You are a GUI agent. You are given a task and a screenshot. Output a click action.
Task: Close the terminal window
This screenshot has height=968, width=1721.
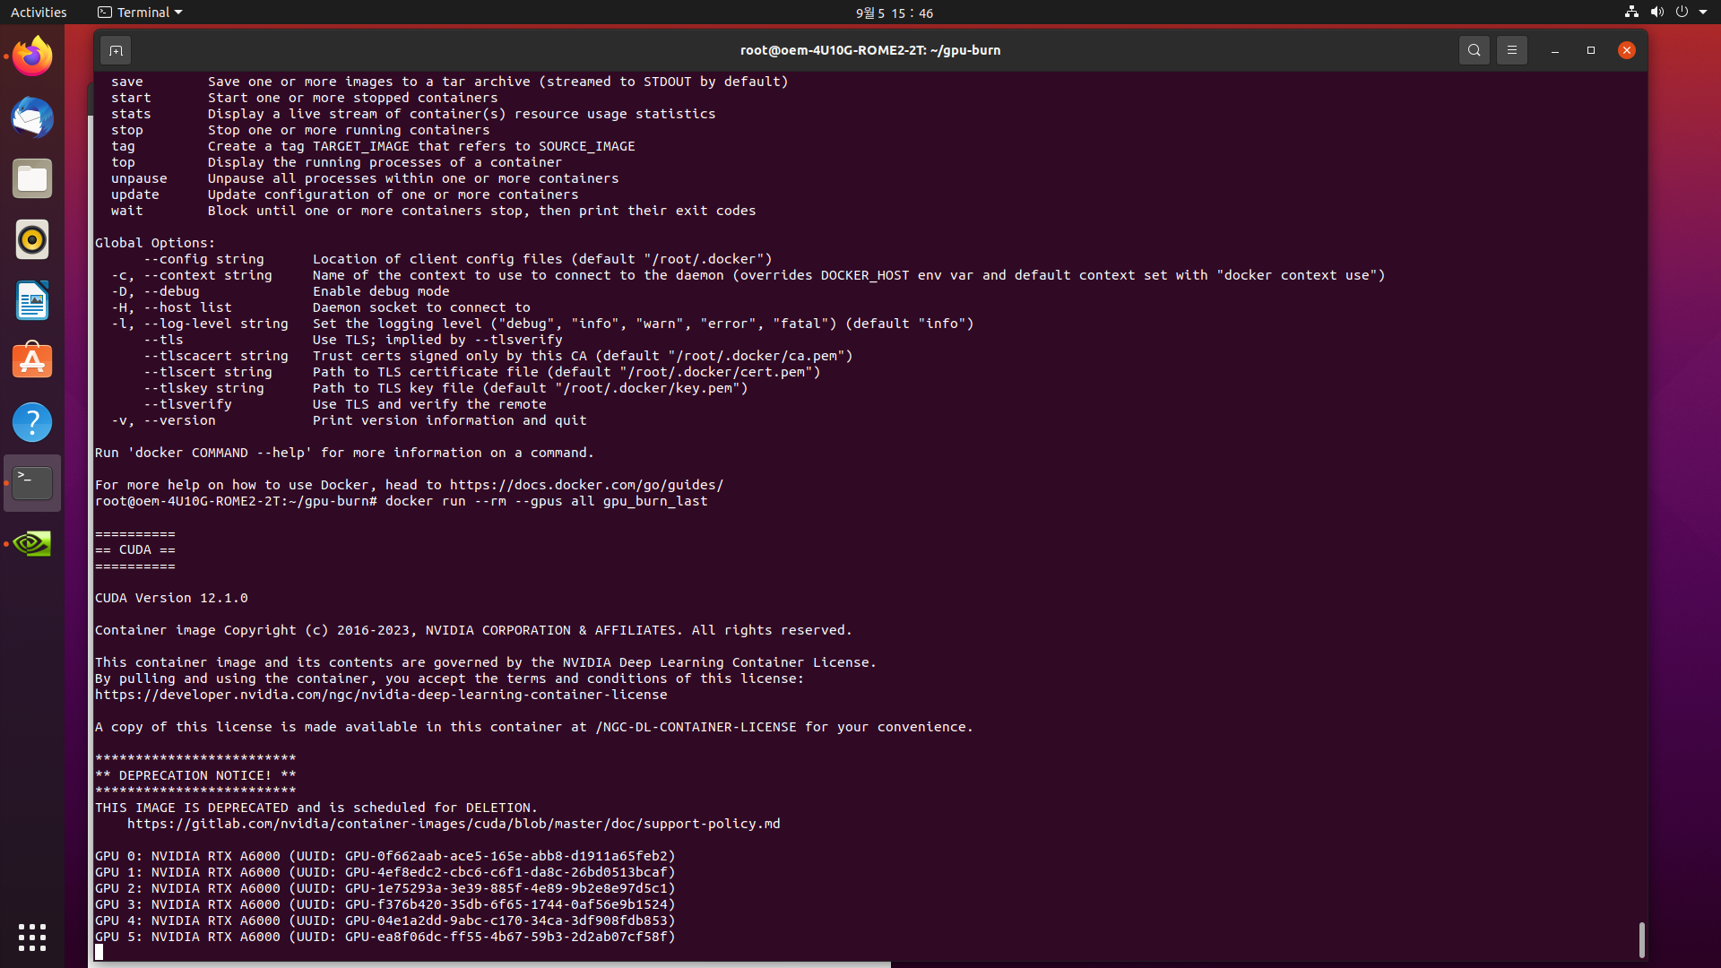(x=1627, y=50)
